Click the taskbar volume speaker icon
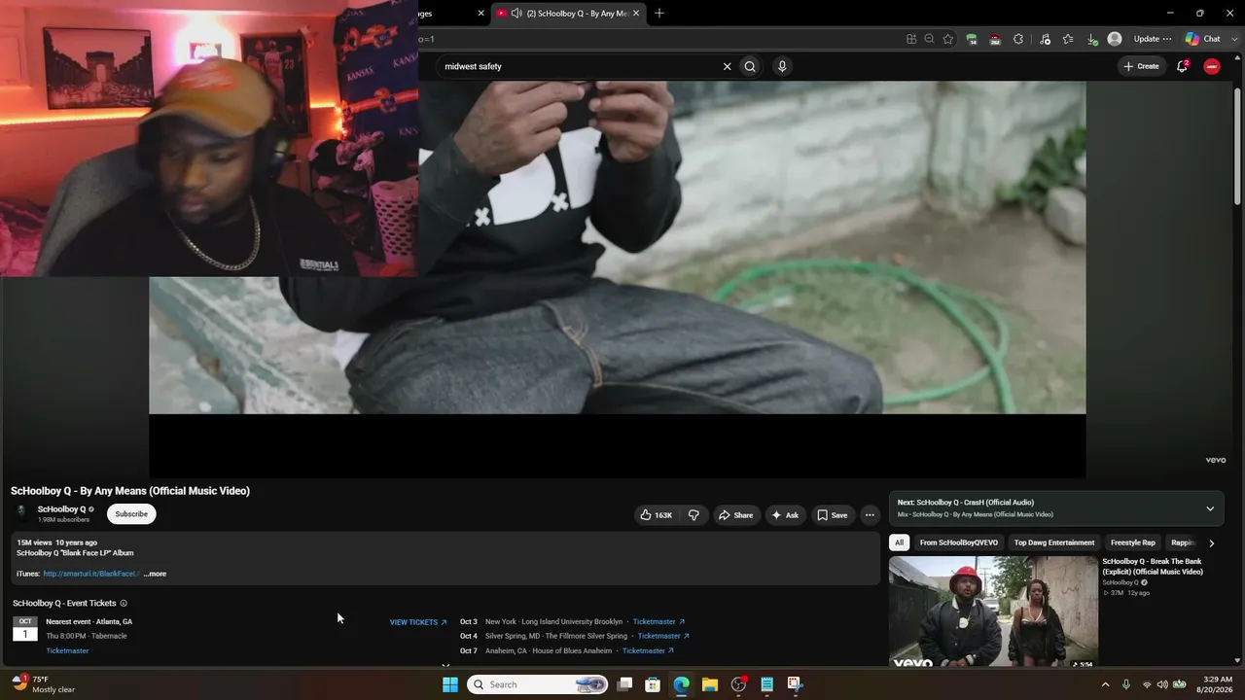The image size is (1245, 700). pos(1162,684)
